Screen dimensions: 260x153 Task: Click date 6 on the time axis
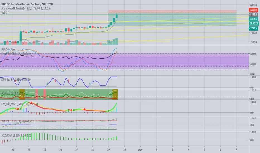pyautogui.click(x=220, y=150)
